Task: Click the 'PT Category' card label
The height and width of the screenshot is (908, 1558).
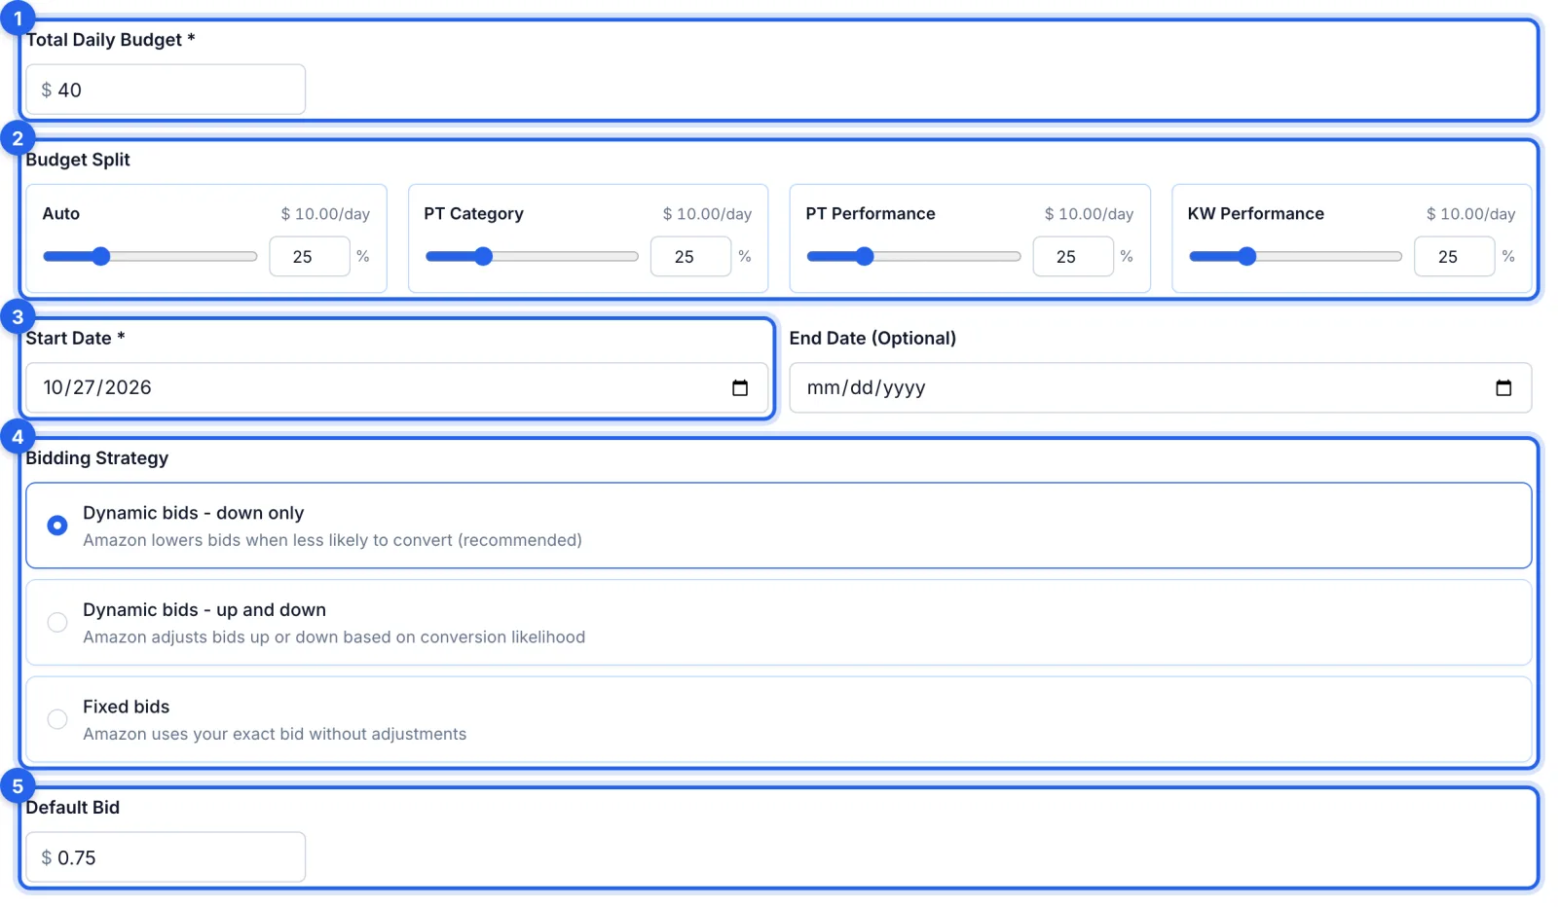Action: 474,213
